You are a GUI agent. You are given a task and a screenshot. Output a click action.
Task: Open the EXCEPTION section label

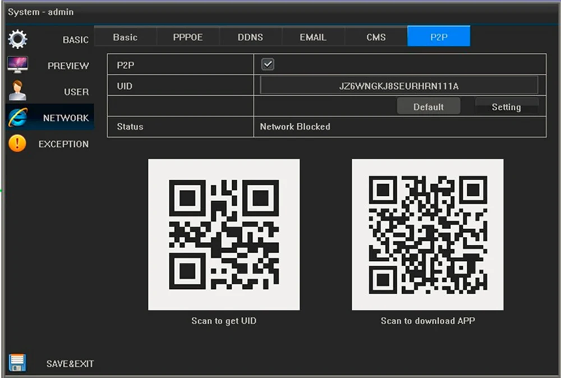click(63, 144)
